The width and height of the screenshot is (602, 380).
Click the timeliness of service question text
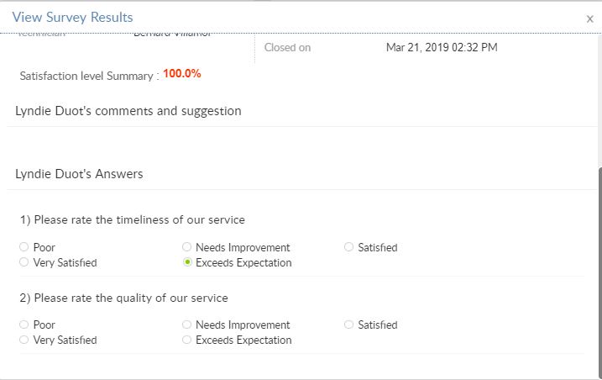click(x=133, y=220)
